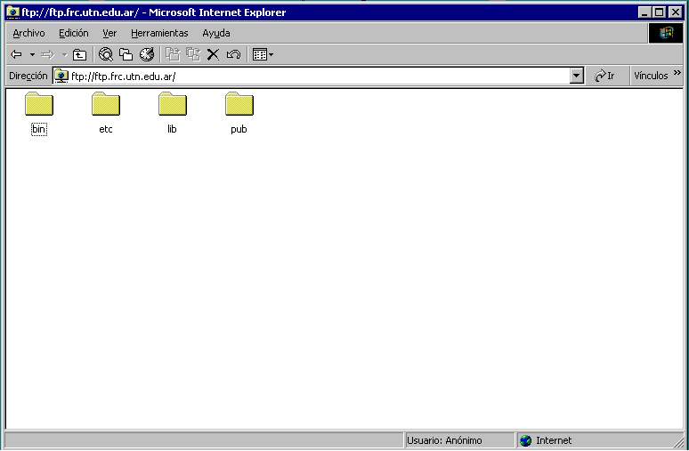Click the Internet zone globe icon

click(525, 440)
